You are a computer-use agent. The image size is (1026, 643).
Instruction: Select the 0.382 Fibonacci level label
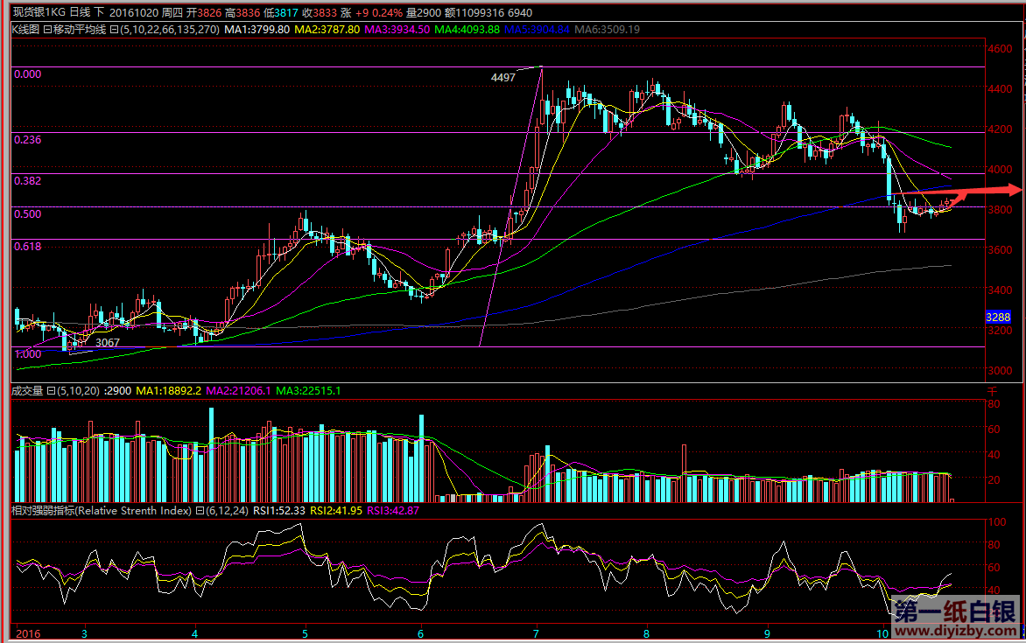tap(28, 180)
